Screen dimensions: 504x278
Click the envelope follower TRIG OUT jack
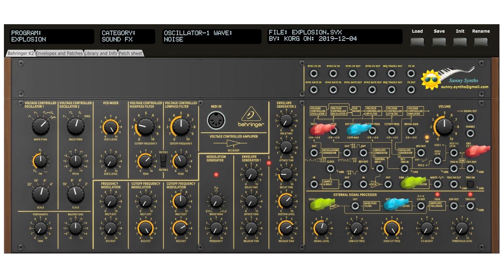tap(470, 206)
